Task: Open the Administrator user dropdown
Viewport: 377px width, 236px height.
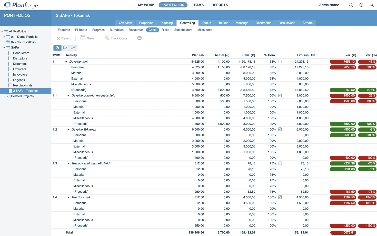Action: click(x=330, y=5)
